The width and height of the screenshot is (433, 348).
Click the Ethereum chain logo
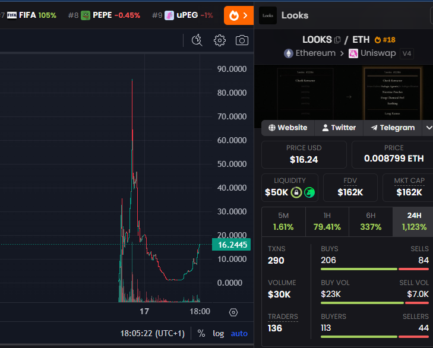pyautogui.click(x=289, y=53)
